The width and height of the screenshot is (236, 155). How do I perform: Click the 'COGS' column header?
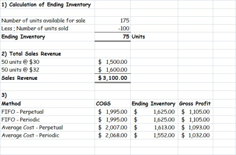tap(113, 103)
